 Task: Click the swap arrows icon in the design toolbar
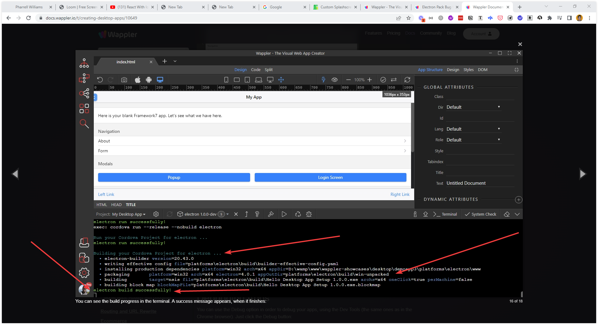pyautogui.click(x=394, y=80)
